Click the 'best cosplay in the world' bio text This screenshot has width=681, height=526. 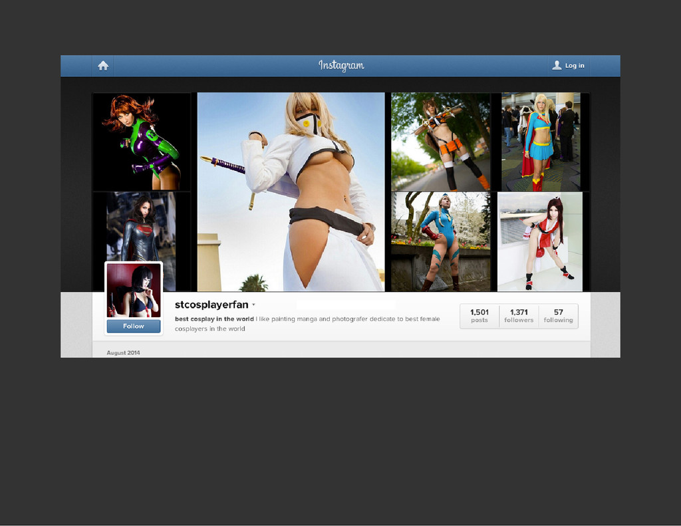[x=214, y=319]
